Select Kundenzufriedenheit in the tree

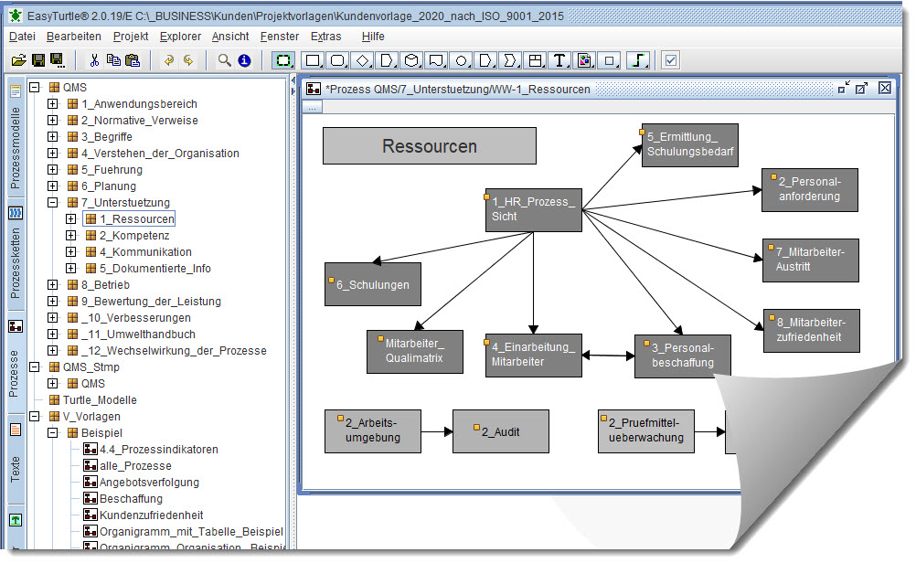point(151,515)
